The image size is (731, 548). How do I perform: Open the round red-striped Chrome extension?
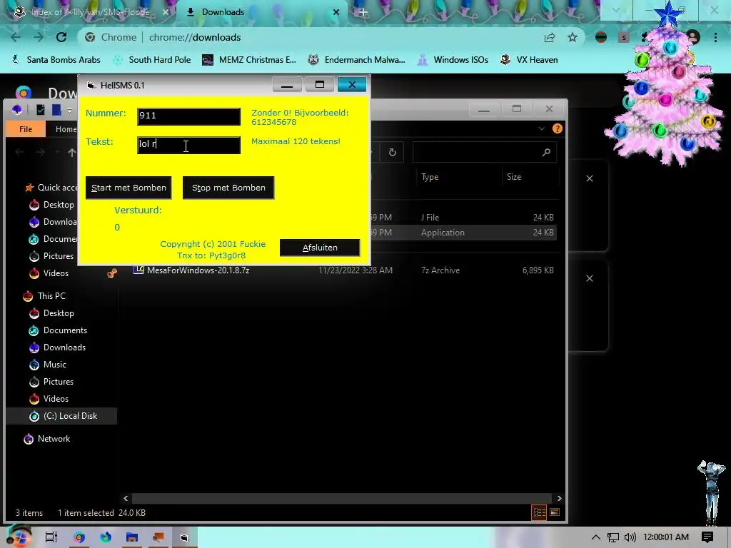click(601, 37)
